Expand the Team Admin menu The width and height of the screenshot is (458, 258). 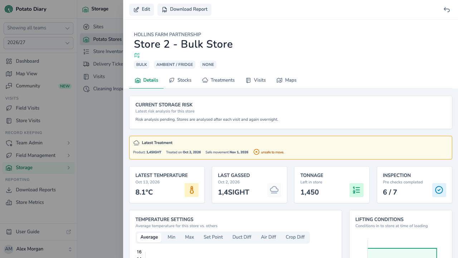pos(38,143)
